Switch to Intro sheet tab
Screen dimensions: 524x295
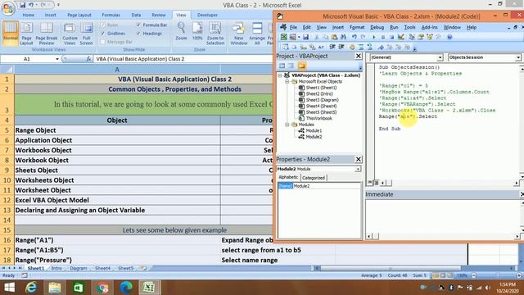tap(56, 268)
